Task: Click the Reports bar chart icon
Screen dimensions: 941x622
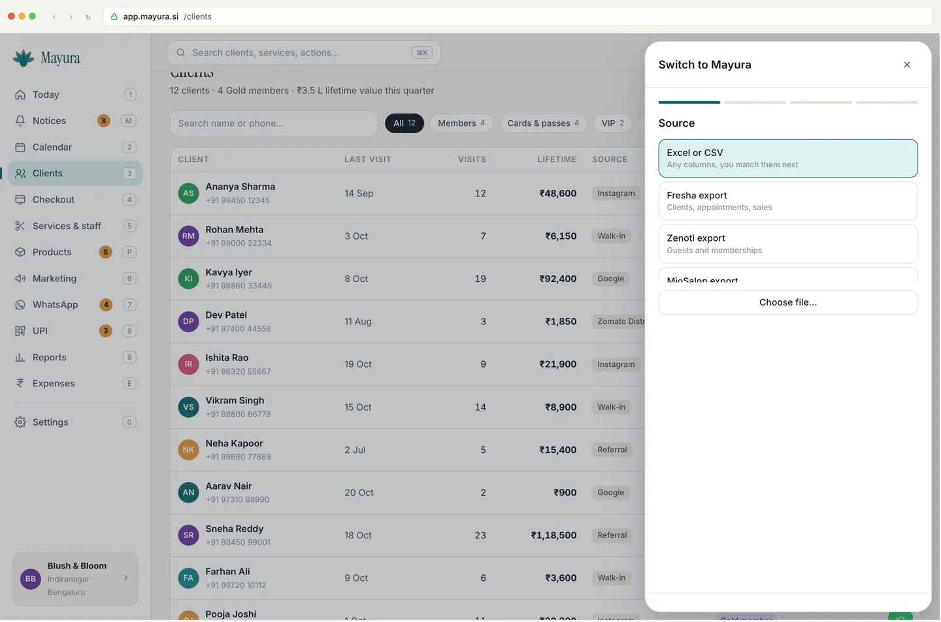Action: 20,358
